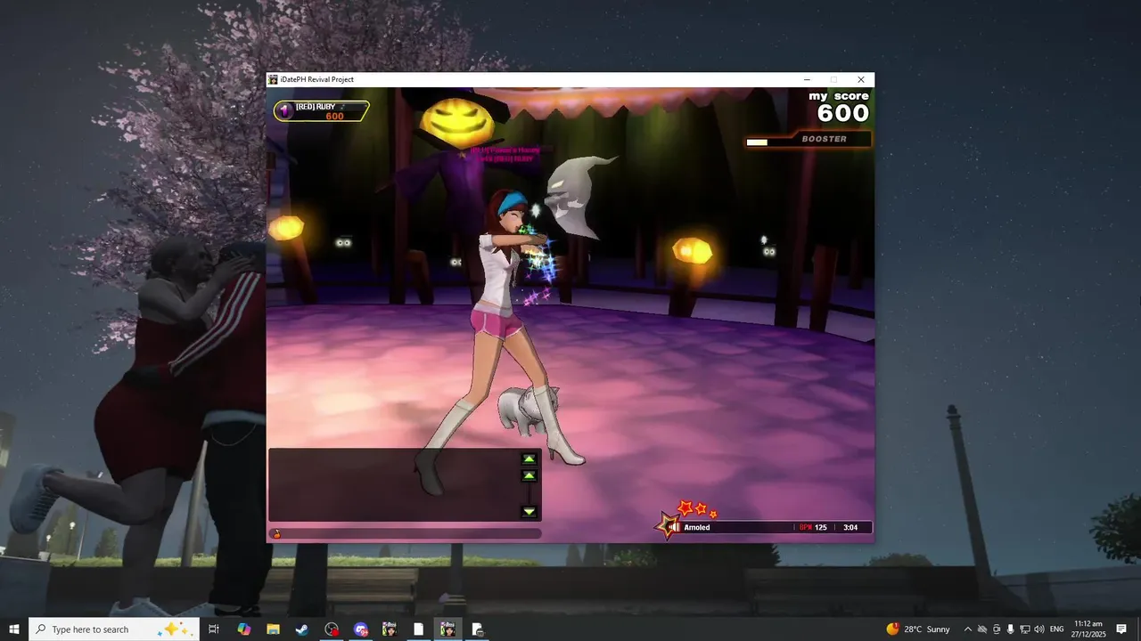Click the Windows search box
The height and width of the screenshot is (641, 1141).
coord(116,629)
